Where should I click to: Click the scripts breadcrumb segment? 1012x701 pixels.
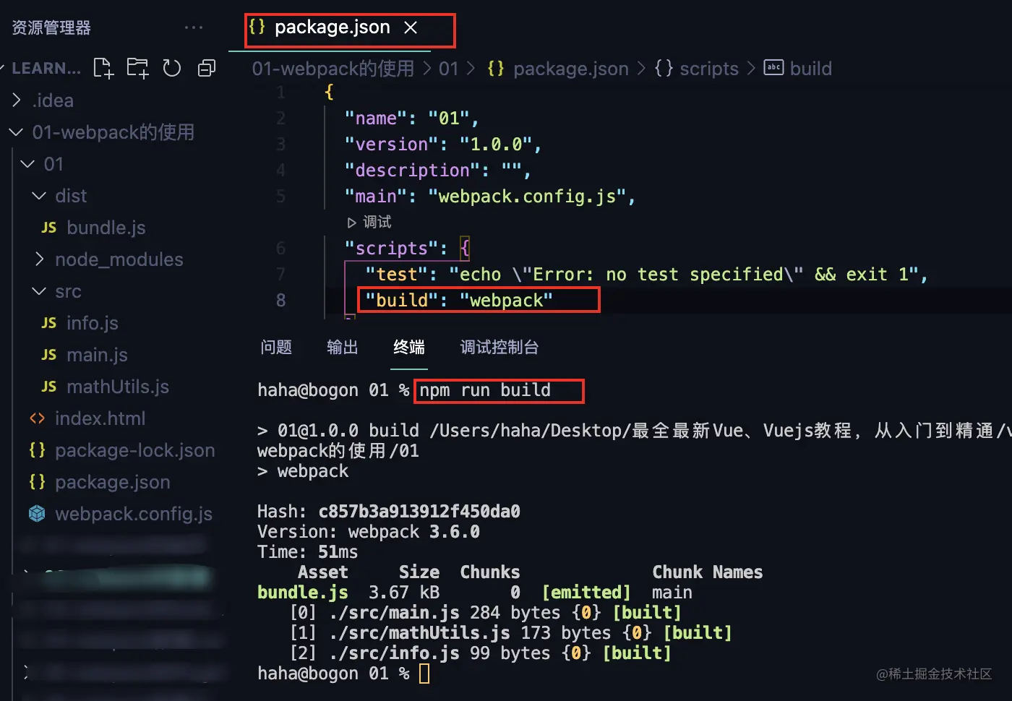[709, 69]
